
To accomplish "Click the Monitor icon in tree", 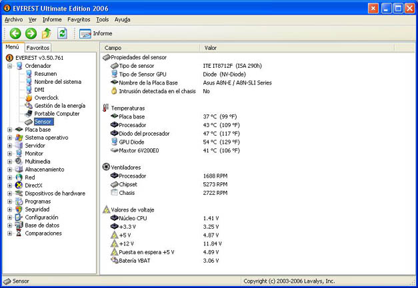I will [19, 154].
